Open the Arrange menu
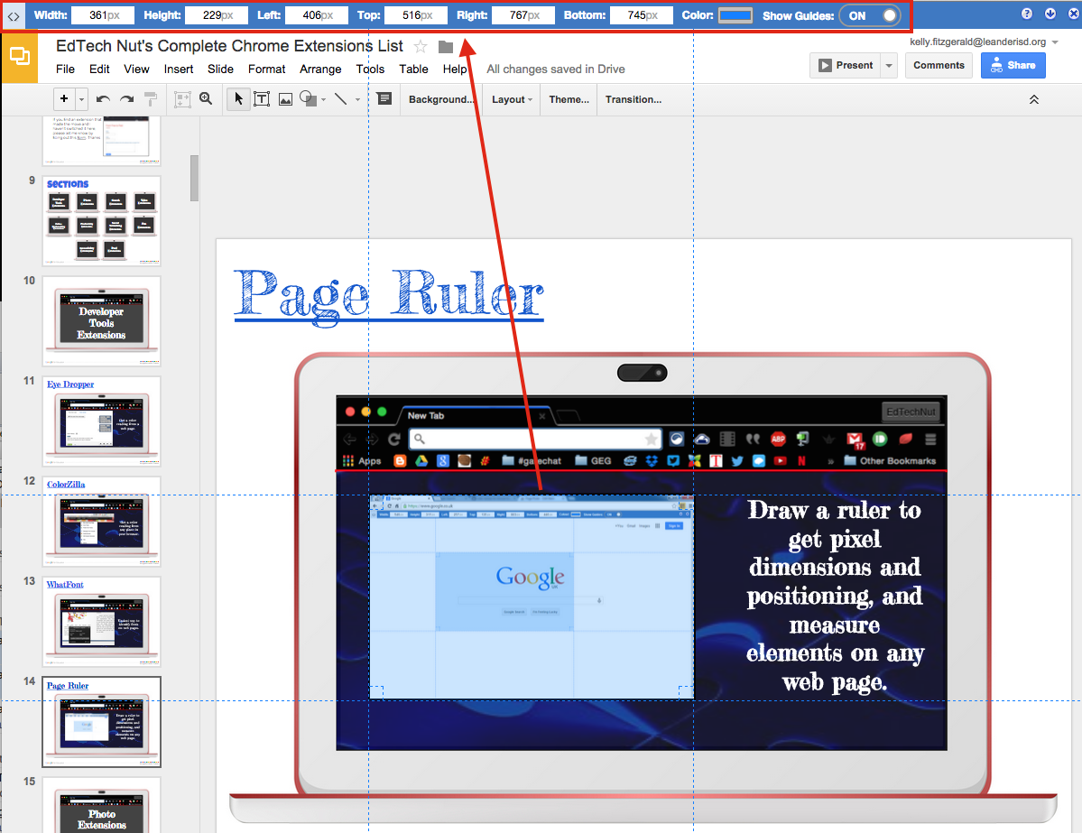This screenshot has height=833, width=1082. click(320, 69)
